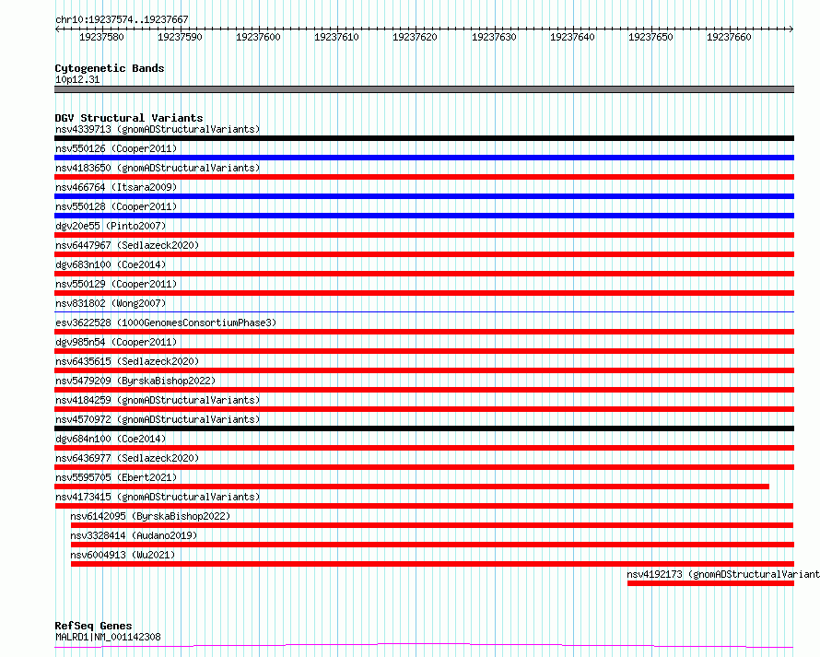Select nsv4184259 gnomADStructuralVariants label
820x657 pixels.
click(x=158, y=400)
